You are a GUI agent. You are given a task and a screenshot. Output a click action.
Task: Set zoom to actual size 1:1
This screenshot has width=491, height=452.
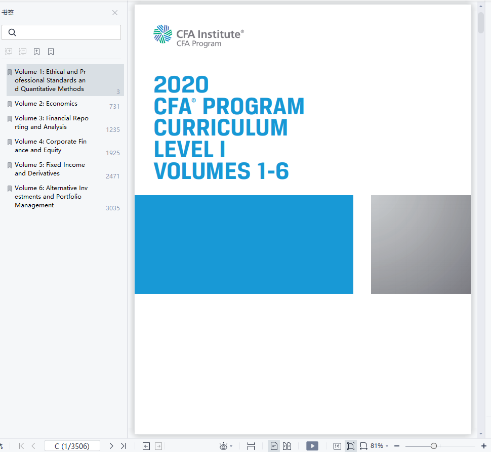point(337,446)
